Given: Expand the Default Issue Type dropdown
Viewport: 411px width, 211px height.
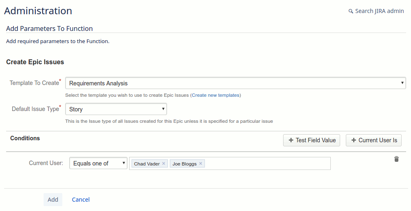Looking at the screenshot, I should (x=116, y=109).
